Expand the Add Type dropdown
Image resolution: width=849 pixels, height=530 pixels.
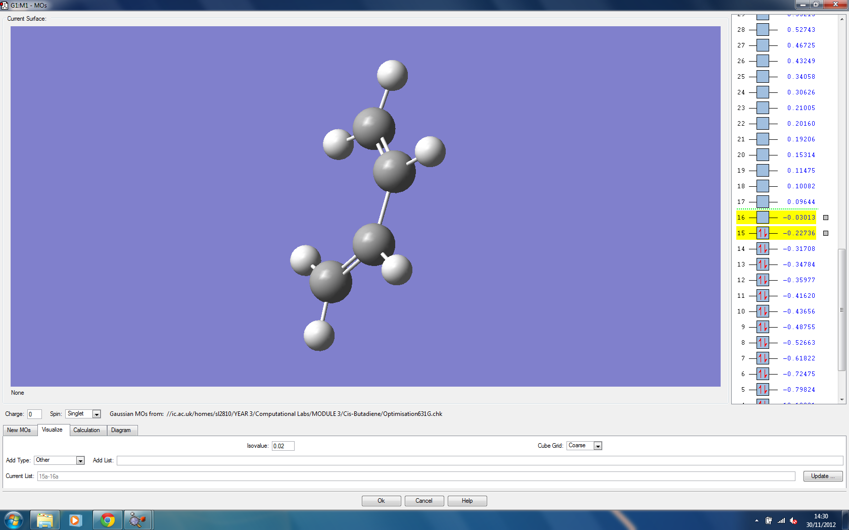tap(80, 460)
